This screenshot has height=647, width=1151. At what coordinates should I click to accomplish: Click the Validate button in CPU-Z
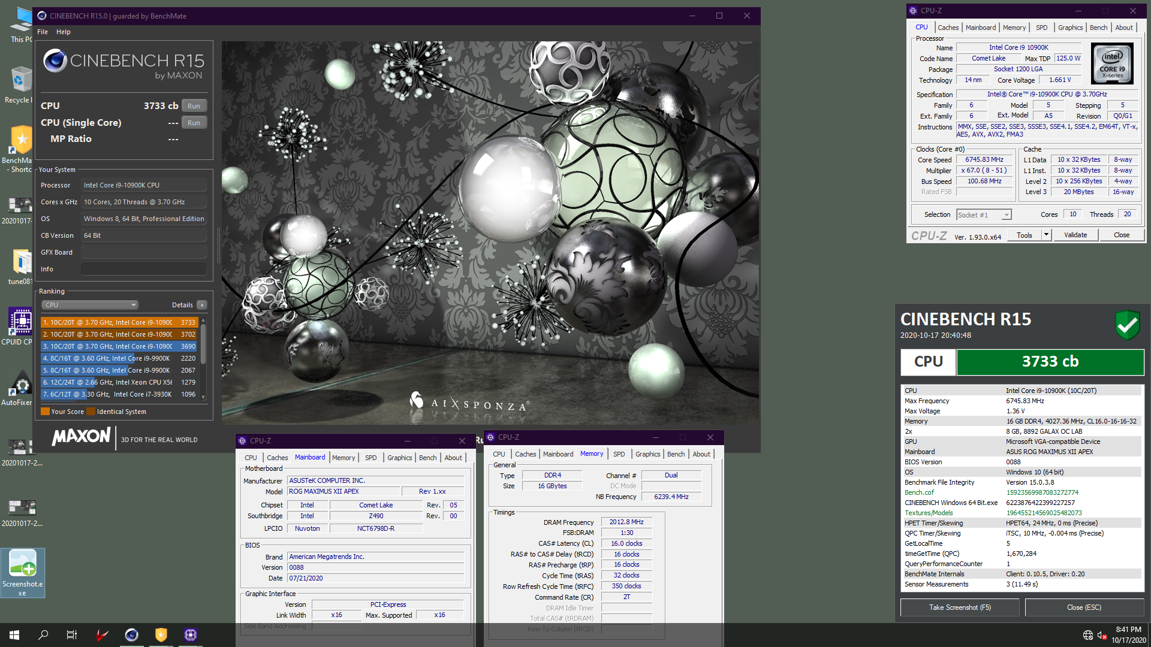click(x=1075, y=235)
